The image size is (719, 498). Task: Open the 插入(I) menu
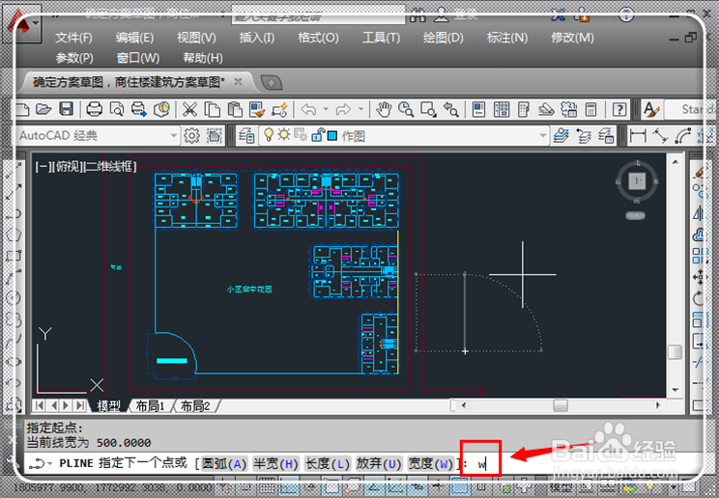[x=257, y=38]
